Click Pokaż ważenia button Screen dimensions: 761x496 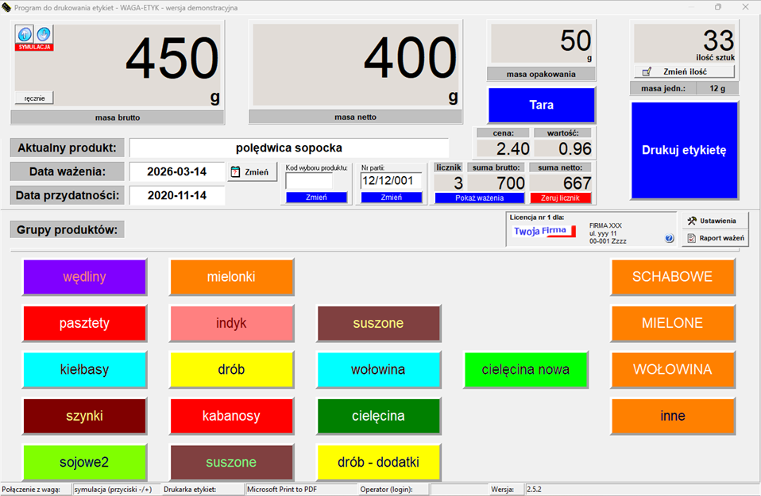[480, 198]
